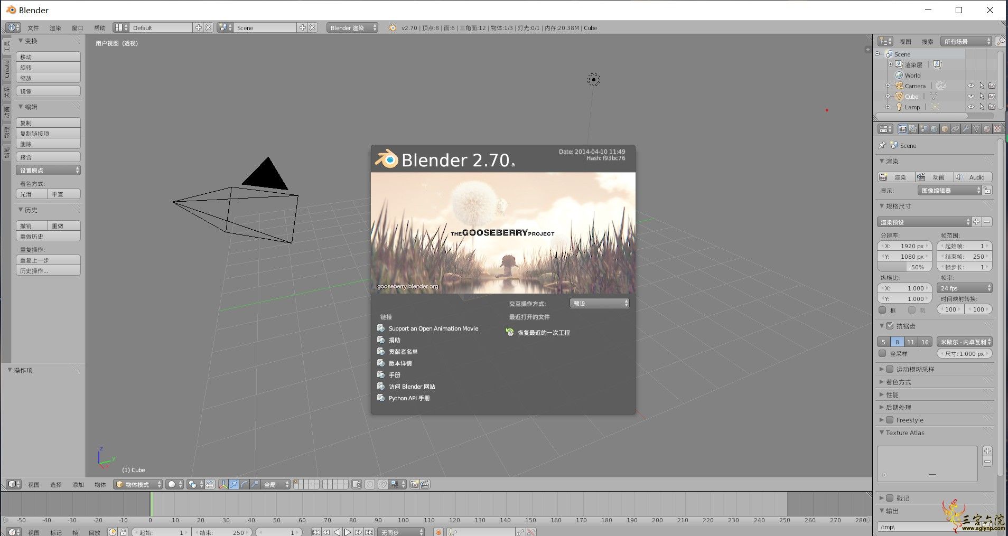Open the 渲染预设 render presets dropdown
Screen dimensions: 1008x536
[924, 222]
